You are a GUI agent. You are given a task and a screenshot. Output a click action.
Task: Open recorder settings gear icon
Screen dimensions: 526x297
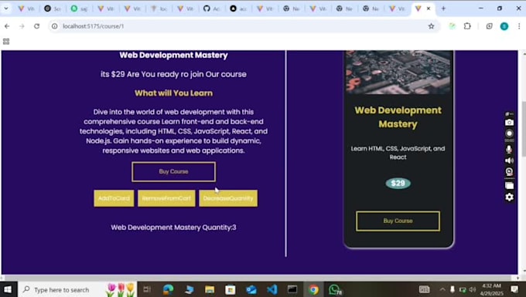pyautogui.click(x=509, y=197)
